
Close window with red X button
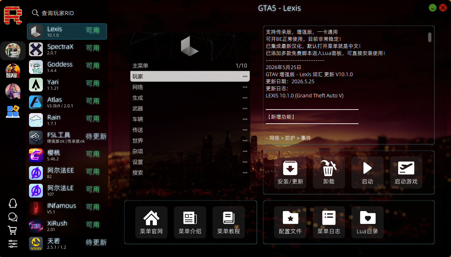[x=443, y=8]
